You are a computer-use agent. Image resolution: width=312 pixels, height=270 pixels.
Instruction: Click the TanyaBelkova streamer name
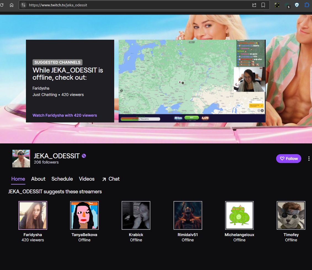pos(84,235)
